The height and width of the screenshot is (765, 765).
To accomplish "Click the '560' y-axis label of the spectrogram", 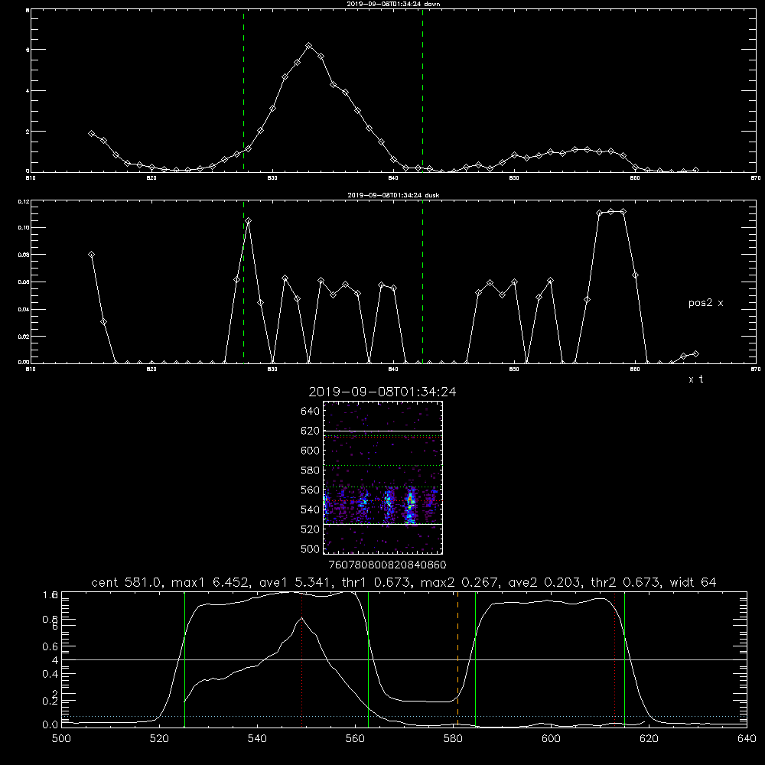I will pyautogui.click(x=311, y=490).
